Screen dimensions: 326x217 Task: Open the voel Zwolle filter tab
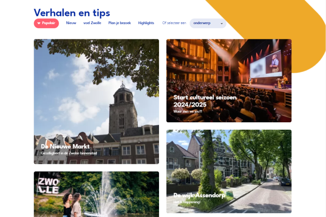(92, 23)
